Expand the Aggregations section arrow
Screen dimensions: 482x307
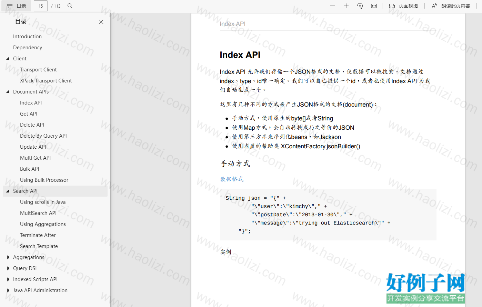pyautogui.click(x=8, y=257)
